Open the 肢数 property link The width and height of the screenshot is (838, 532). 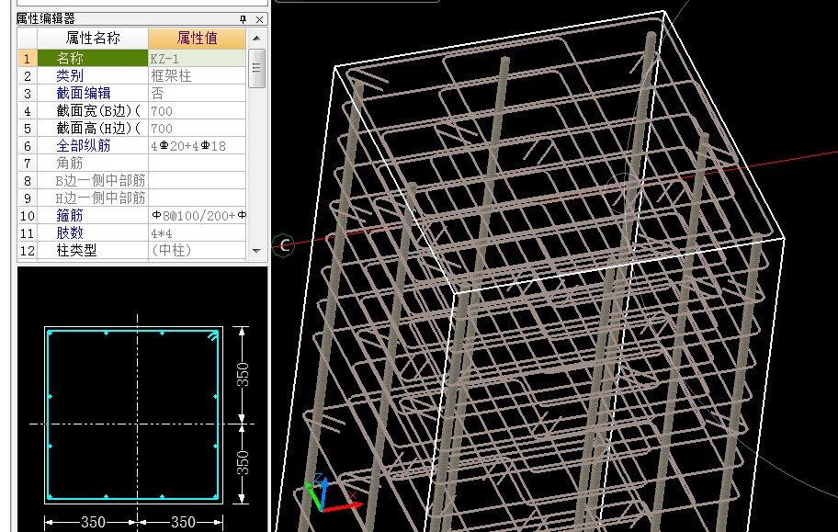70,233
